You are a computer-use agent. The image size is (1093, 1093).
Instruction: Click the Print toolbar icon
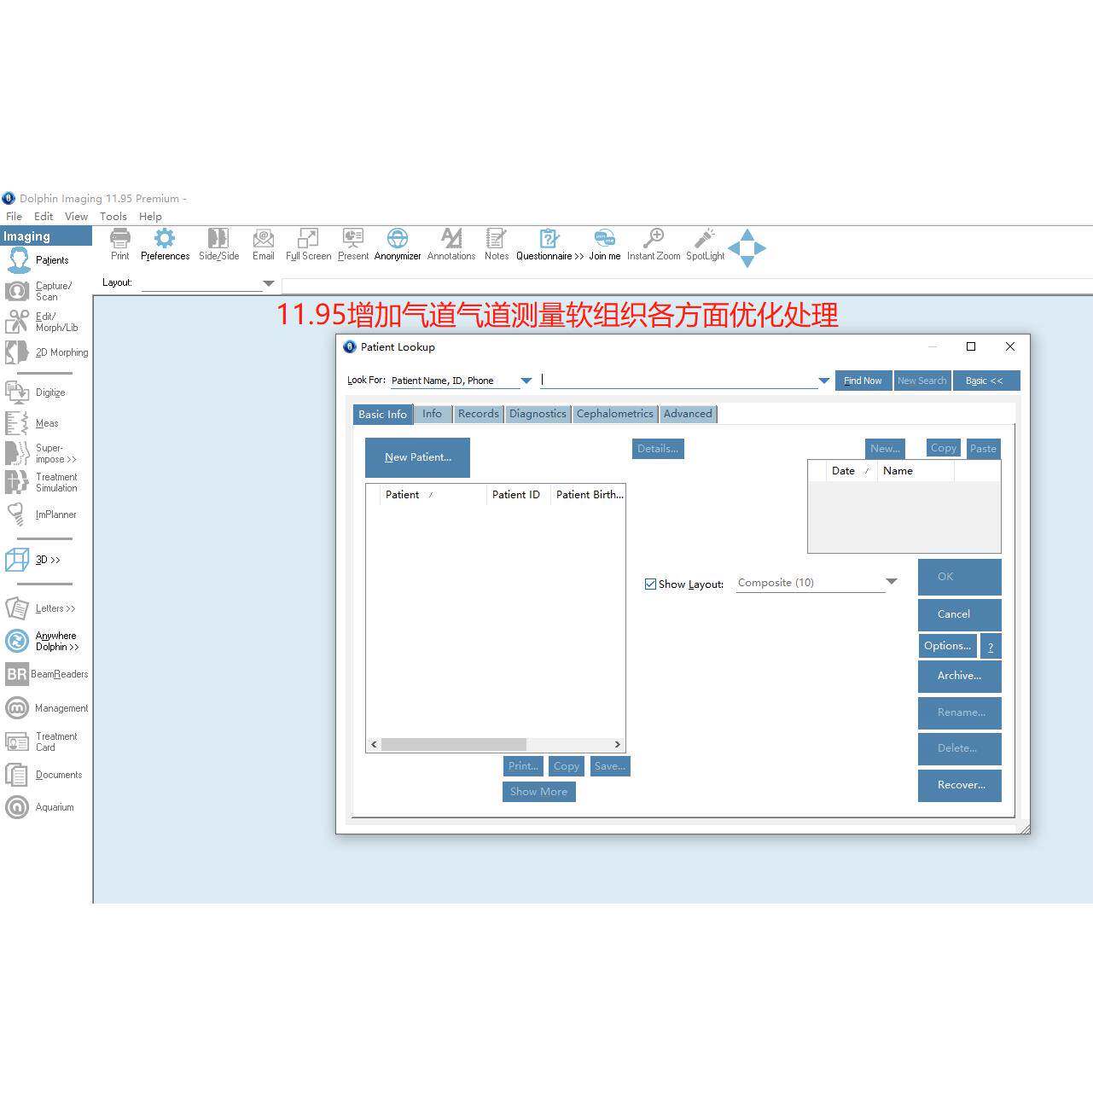[120, 244]
